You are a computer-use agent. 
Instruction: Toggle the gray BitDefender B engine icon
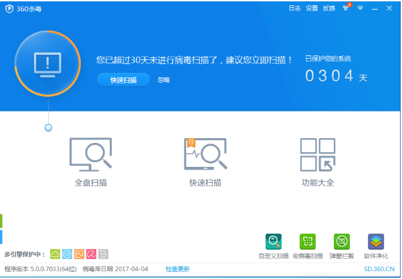pyautogui.click(x=103, y=254)
